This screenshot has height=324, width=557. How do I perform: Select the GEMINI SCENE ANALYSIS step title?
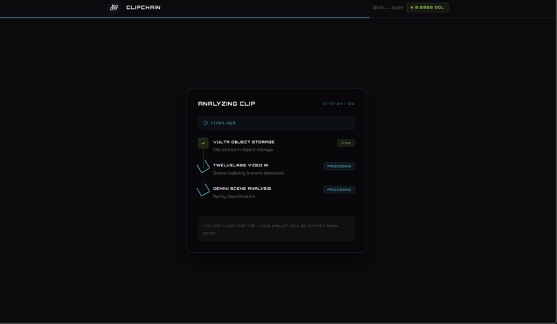coord(242,189)
